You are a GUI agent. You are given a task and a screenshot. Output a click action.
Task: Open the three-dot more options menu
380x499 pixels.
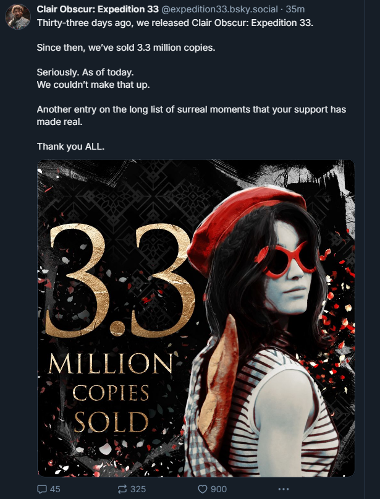point(284,489)
